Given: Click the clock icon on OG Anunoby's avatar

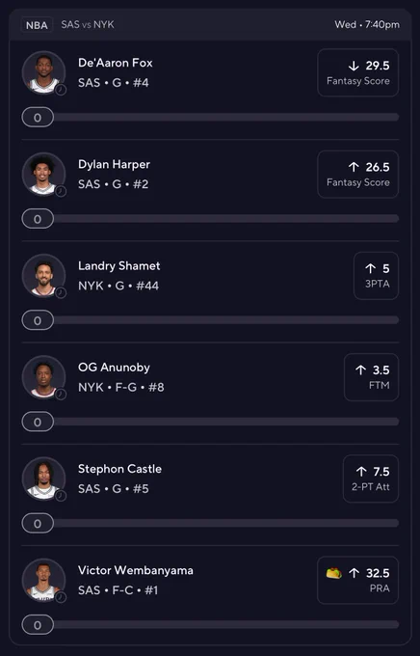Looking at the screenshot, I should pyautogui.click(x=61, y=395).
